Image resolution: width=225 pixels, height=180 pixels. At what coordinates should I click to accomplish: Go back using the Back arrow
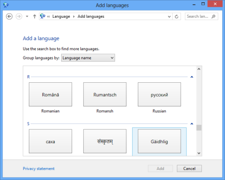9,16
